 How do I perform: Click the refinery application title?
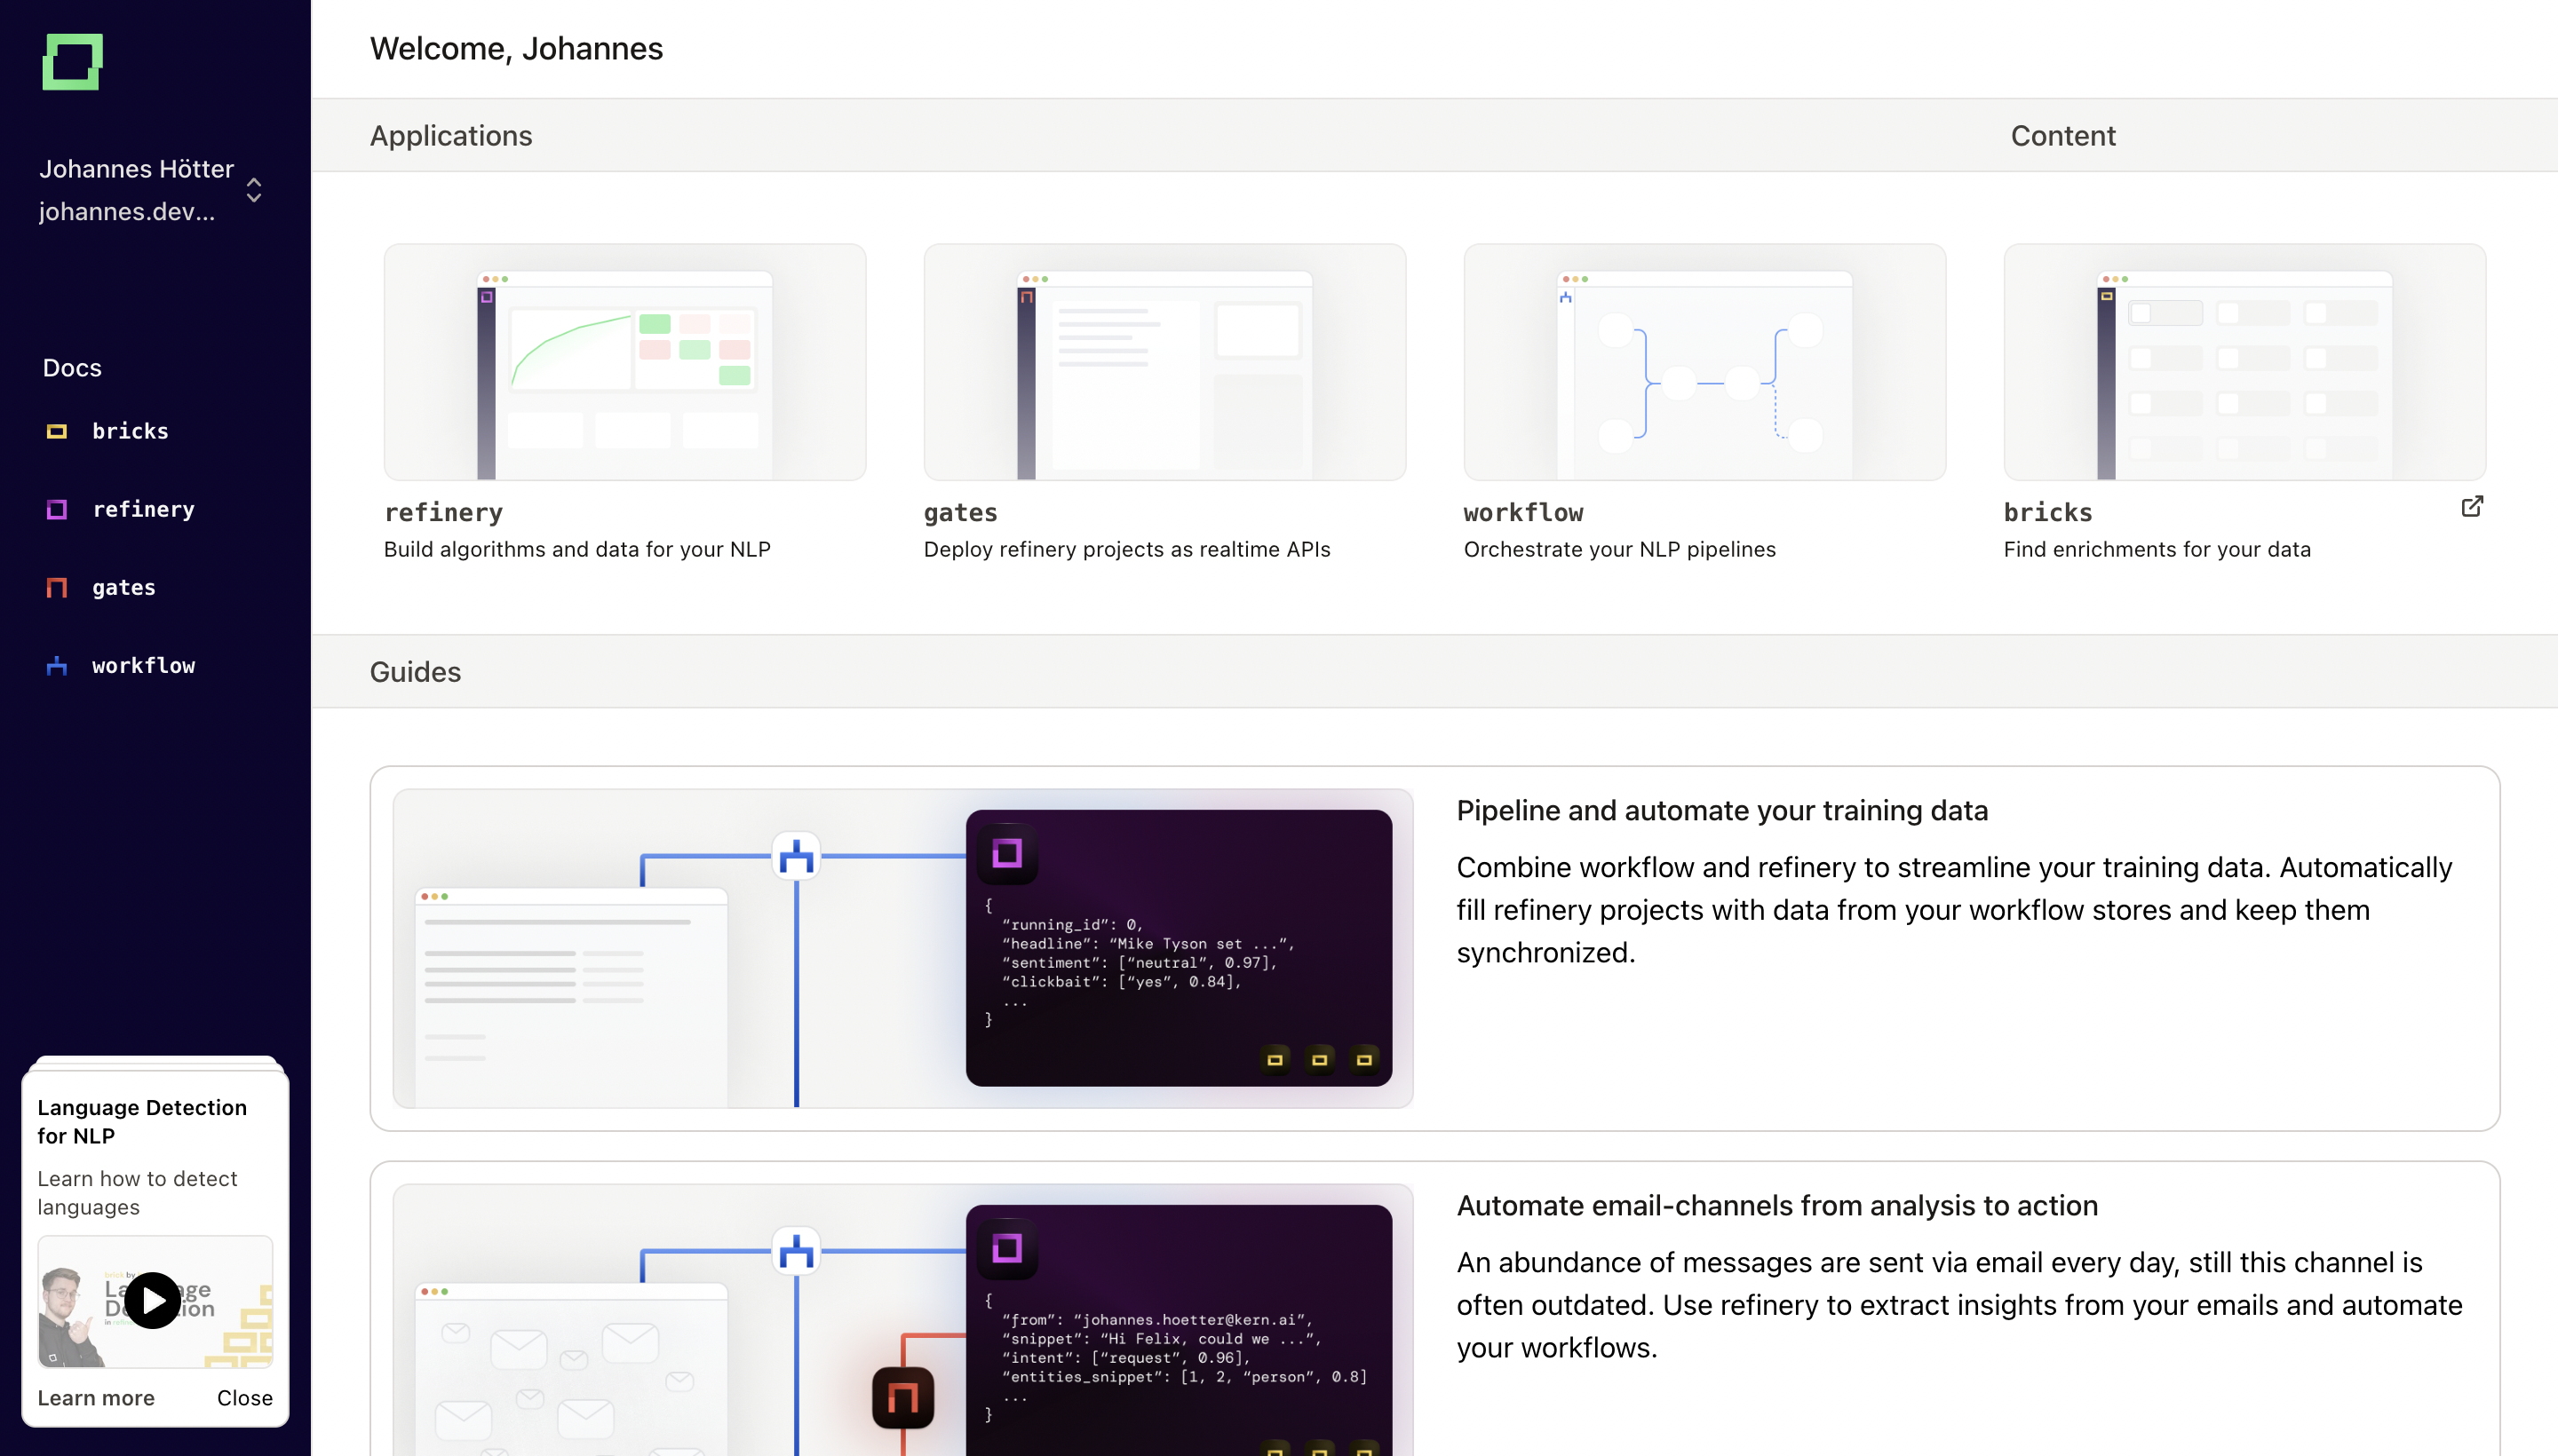pyautogui.click(x=443, y=512)
